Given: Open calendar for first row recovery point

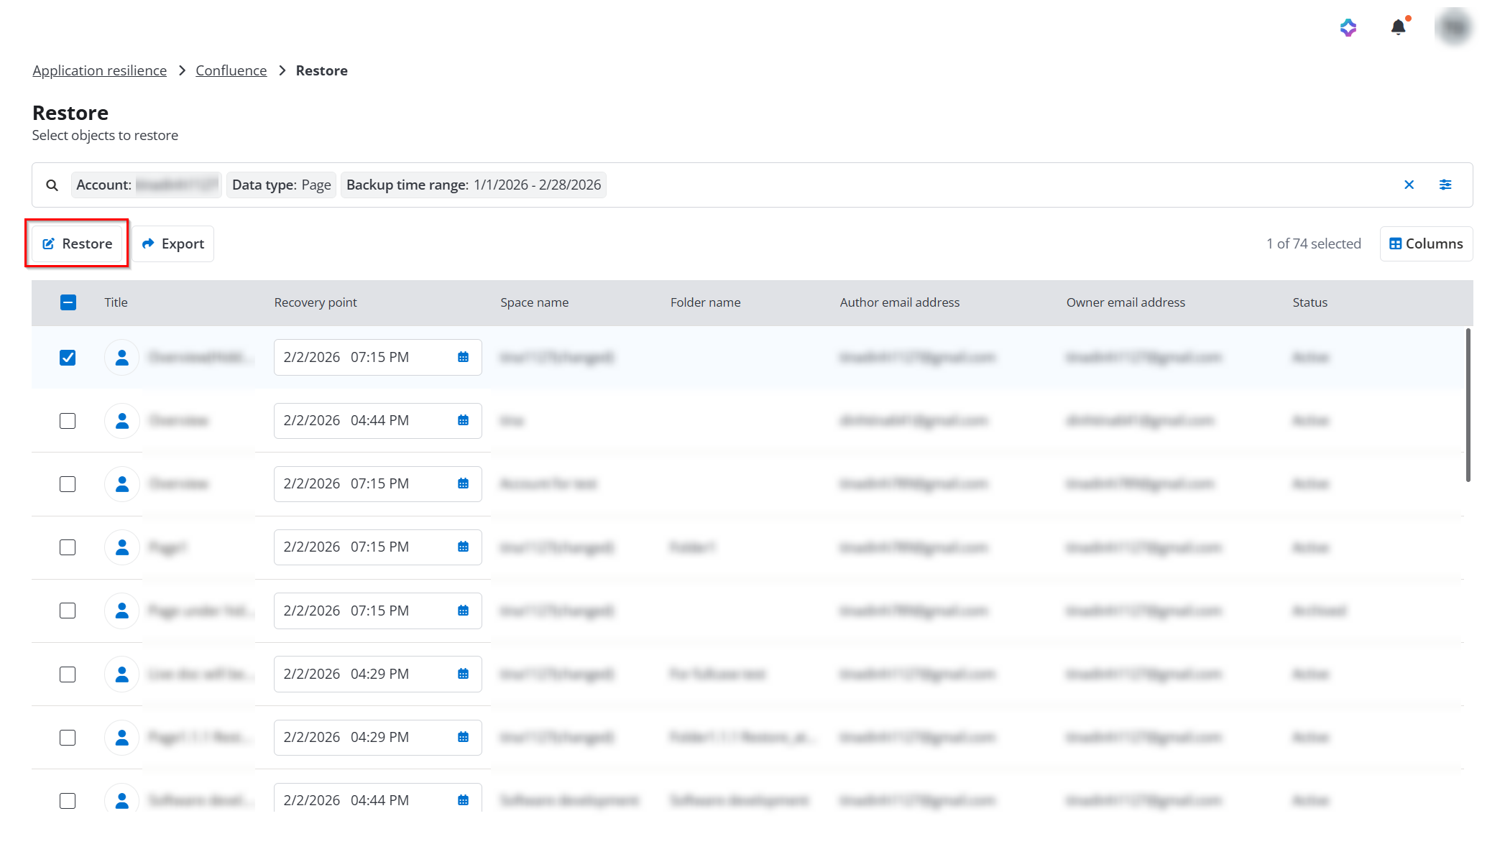Looking at the screenshot, I should (x=463, y=357).
